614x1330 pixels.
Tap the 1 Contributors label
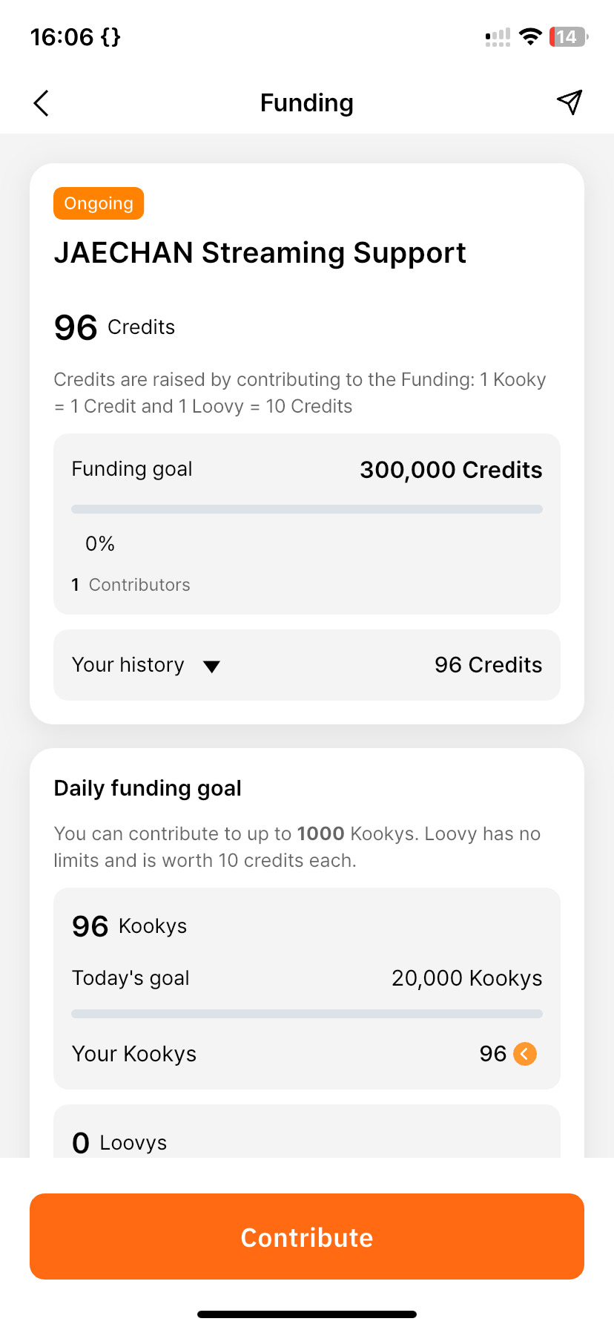click(131, 585)
